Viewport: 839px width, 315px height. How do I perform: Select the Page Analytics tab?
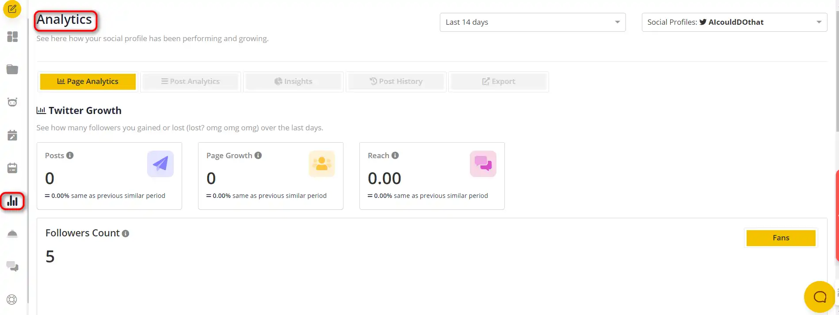(x=88, y=82)
